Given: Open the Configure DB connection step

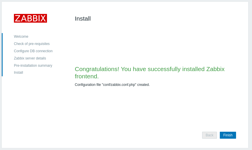Looking at the screenshot, I should pos(33,51).
